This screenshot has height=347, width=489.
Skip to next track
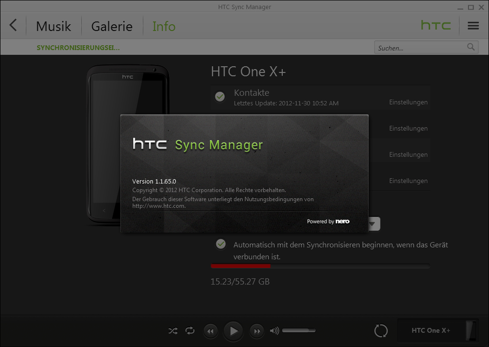tap(256, 331)
